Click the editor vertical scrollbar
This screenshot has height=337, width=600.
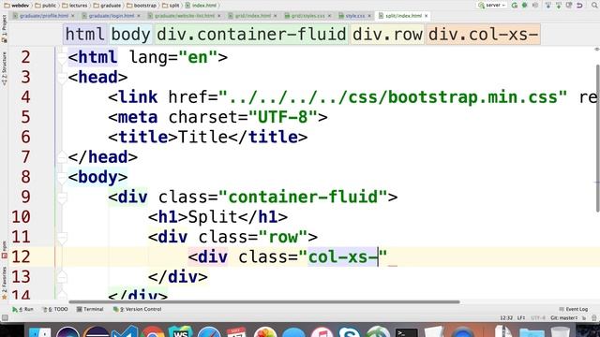[598, 139]
